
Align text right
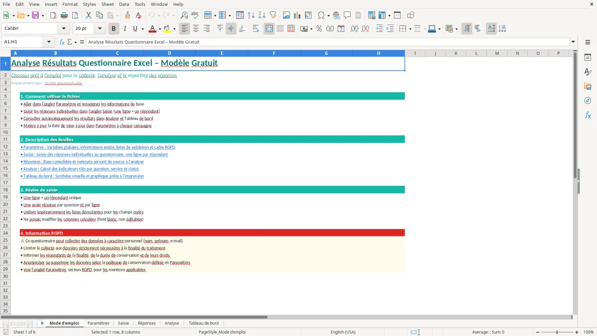pos(207,29)
